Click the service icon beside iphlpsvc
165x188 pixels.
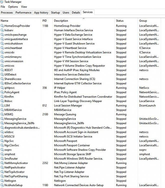2,88
